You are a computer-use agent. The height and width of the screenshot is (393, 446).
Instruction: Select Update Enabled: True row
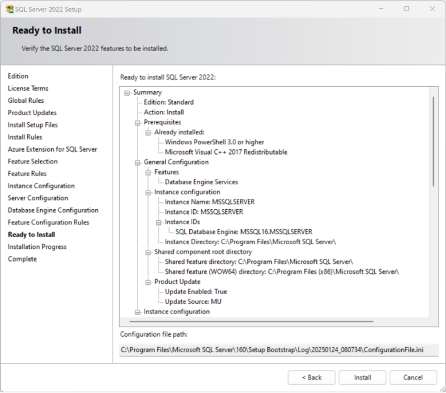pyautogui.click(x=196, y=292)
